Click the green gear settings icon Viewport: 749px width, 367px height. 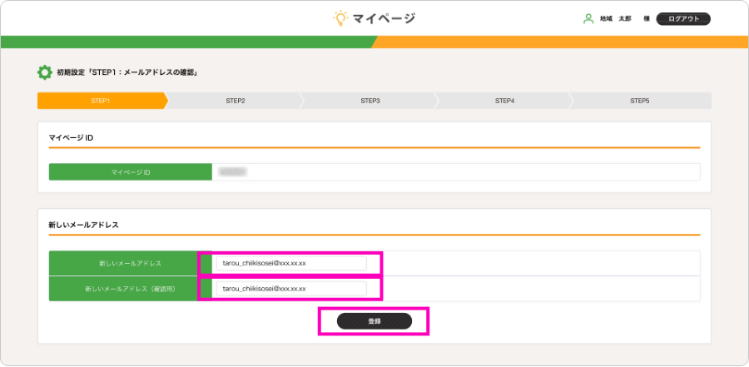45,72
